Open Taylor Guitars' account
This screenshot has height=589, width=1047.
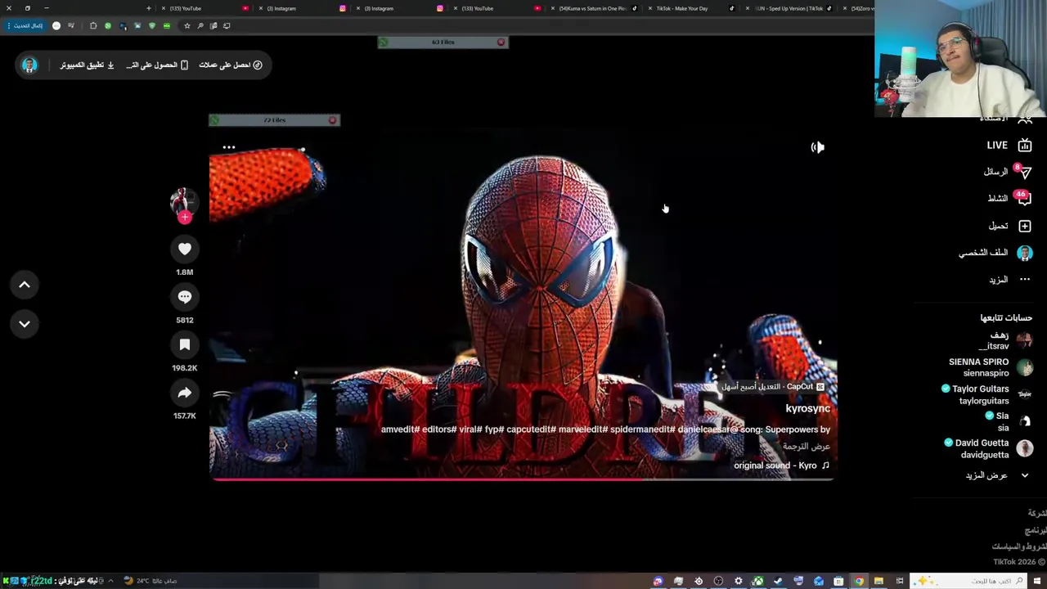click(x=987, y=394)
